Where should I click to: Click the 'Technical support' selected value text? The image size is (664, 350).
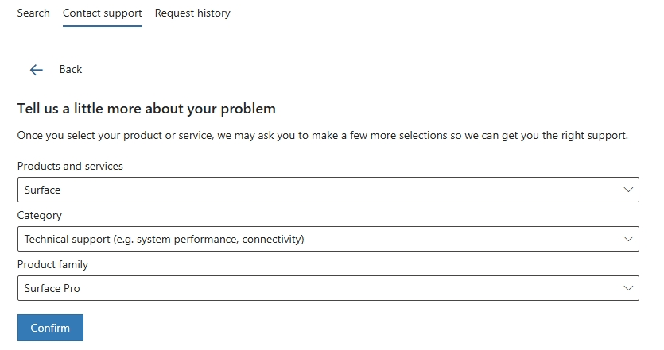[164, 239]
